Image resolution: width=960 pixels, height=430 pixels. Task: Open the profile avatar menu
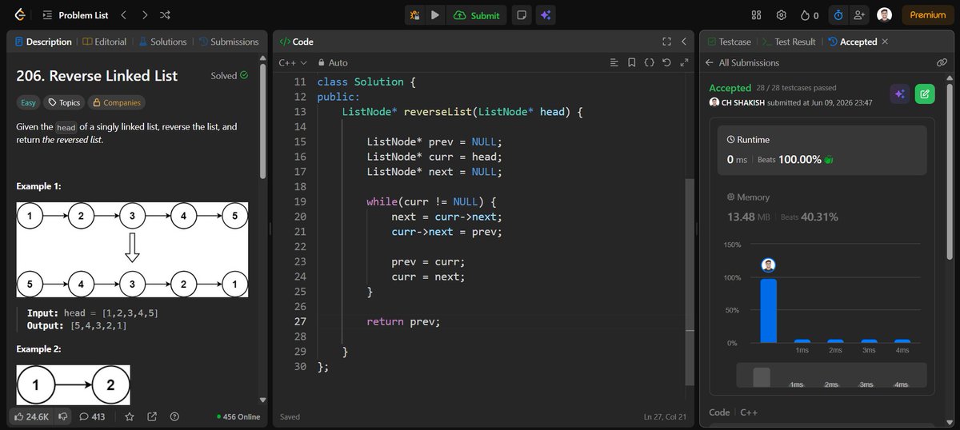point(884,15)
